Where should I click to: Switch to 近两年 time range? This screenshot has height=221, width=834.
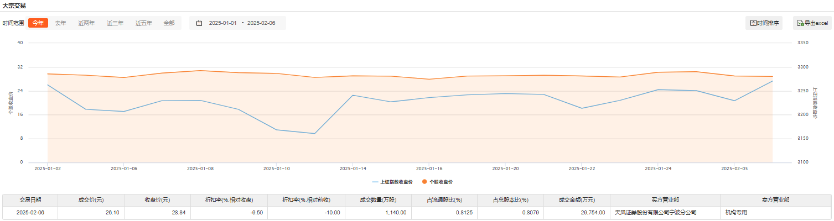86,23
